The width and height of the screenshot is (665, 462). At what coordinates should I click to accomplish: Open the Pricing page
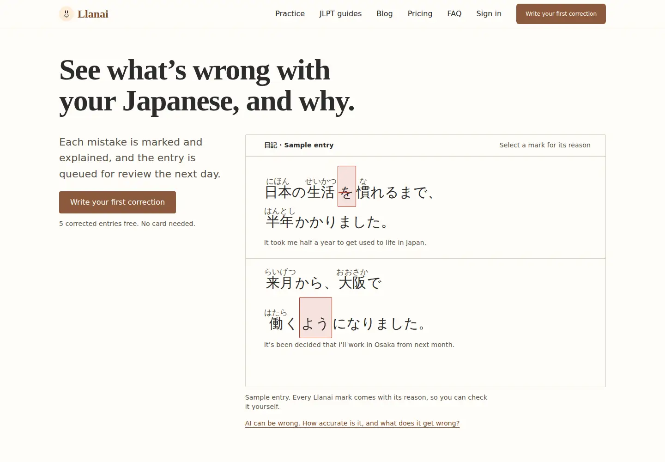pos(420,14)
